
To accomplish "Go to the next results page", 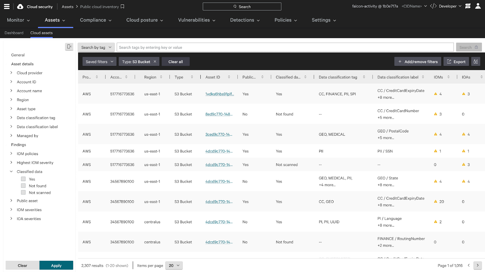I will click(x=477, y=265).
